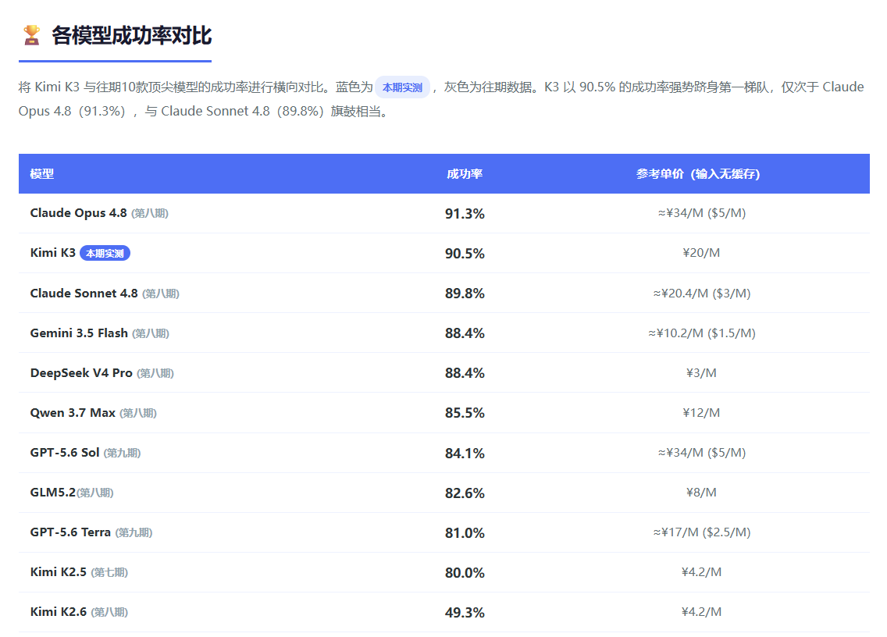The width and height of the screenshot is (887, 637).
Task: Select the Kimi K2.5 model name
Action: [x=59, y=572]
